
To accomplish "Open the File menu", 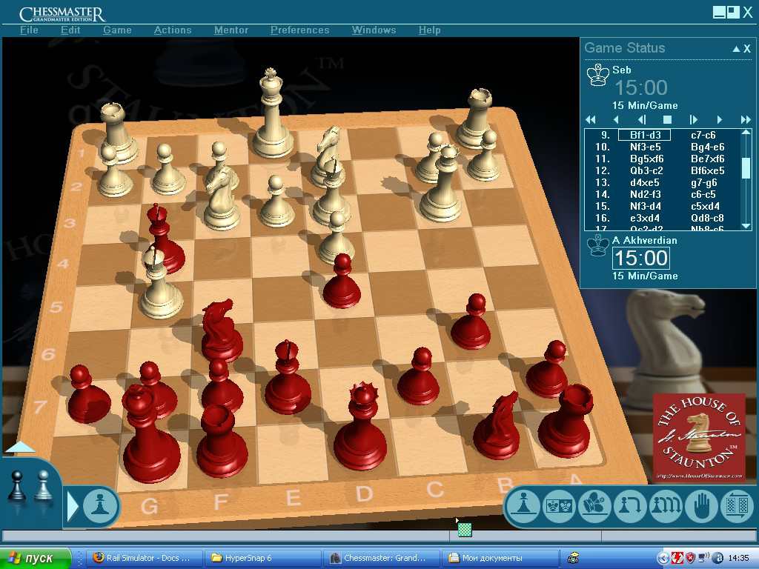I will (29, 30).
